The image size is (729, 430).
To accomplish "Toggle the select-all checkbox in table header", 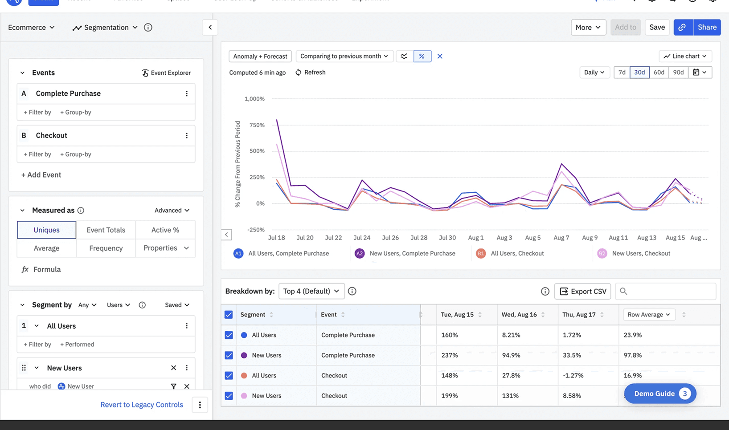I will coord(229,315).
